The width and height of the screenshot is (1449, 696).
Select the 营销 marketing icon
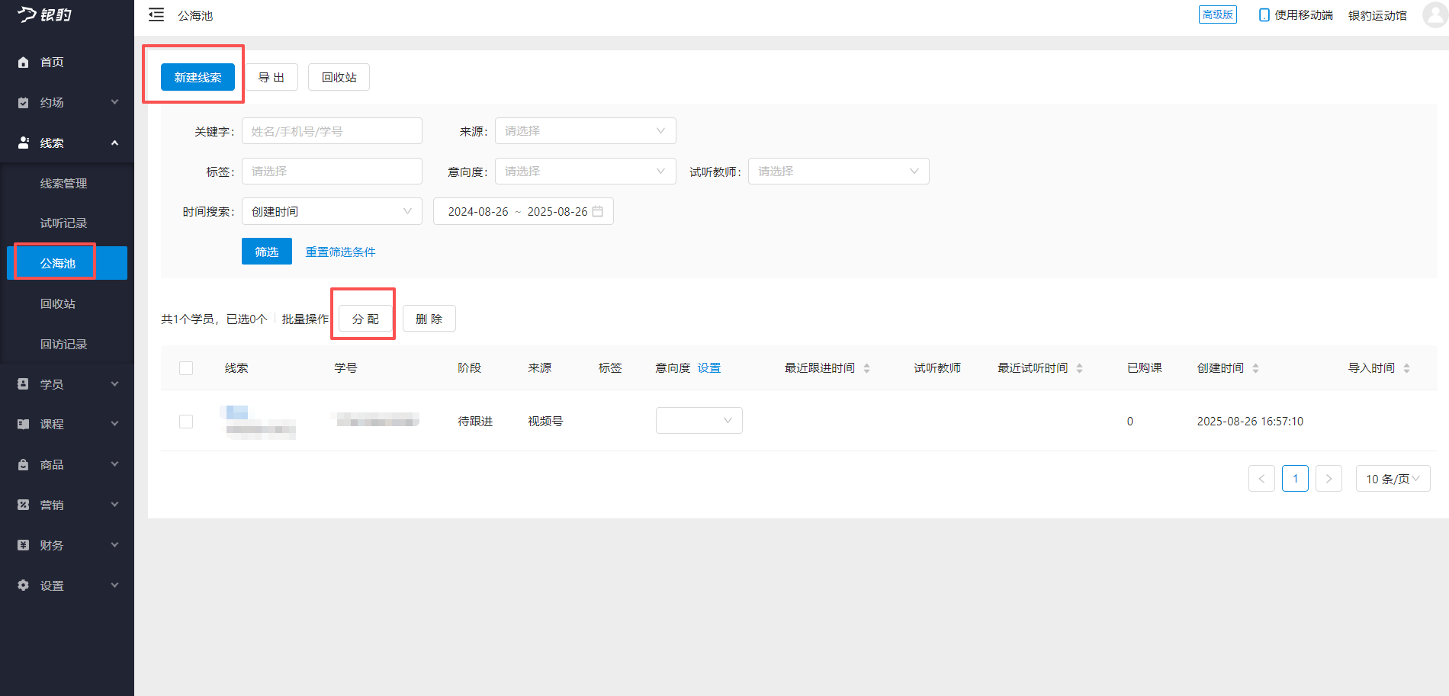pos(23,504)
